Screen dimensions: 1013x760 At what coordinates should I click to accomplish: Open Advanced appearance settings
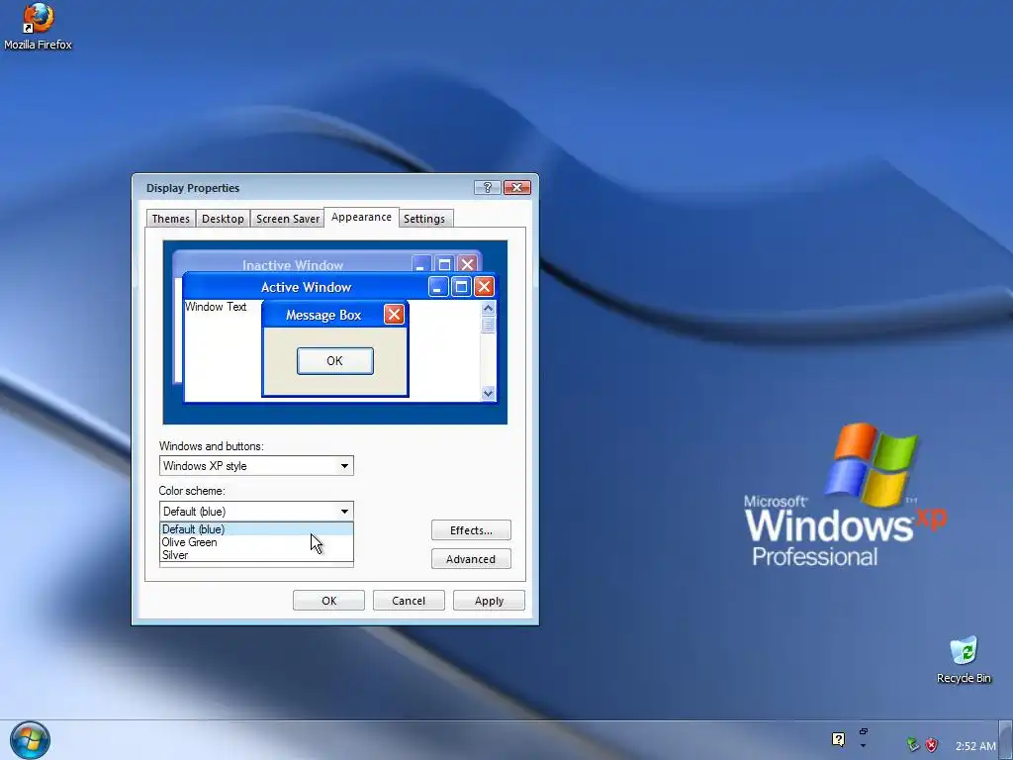click(x=471, y=559)
